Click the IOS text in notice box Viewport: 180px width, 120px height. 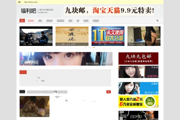click(x=43, y=81)
